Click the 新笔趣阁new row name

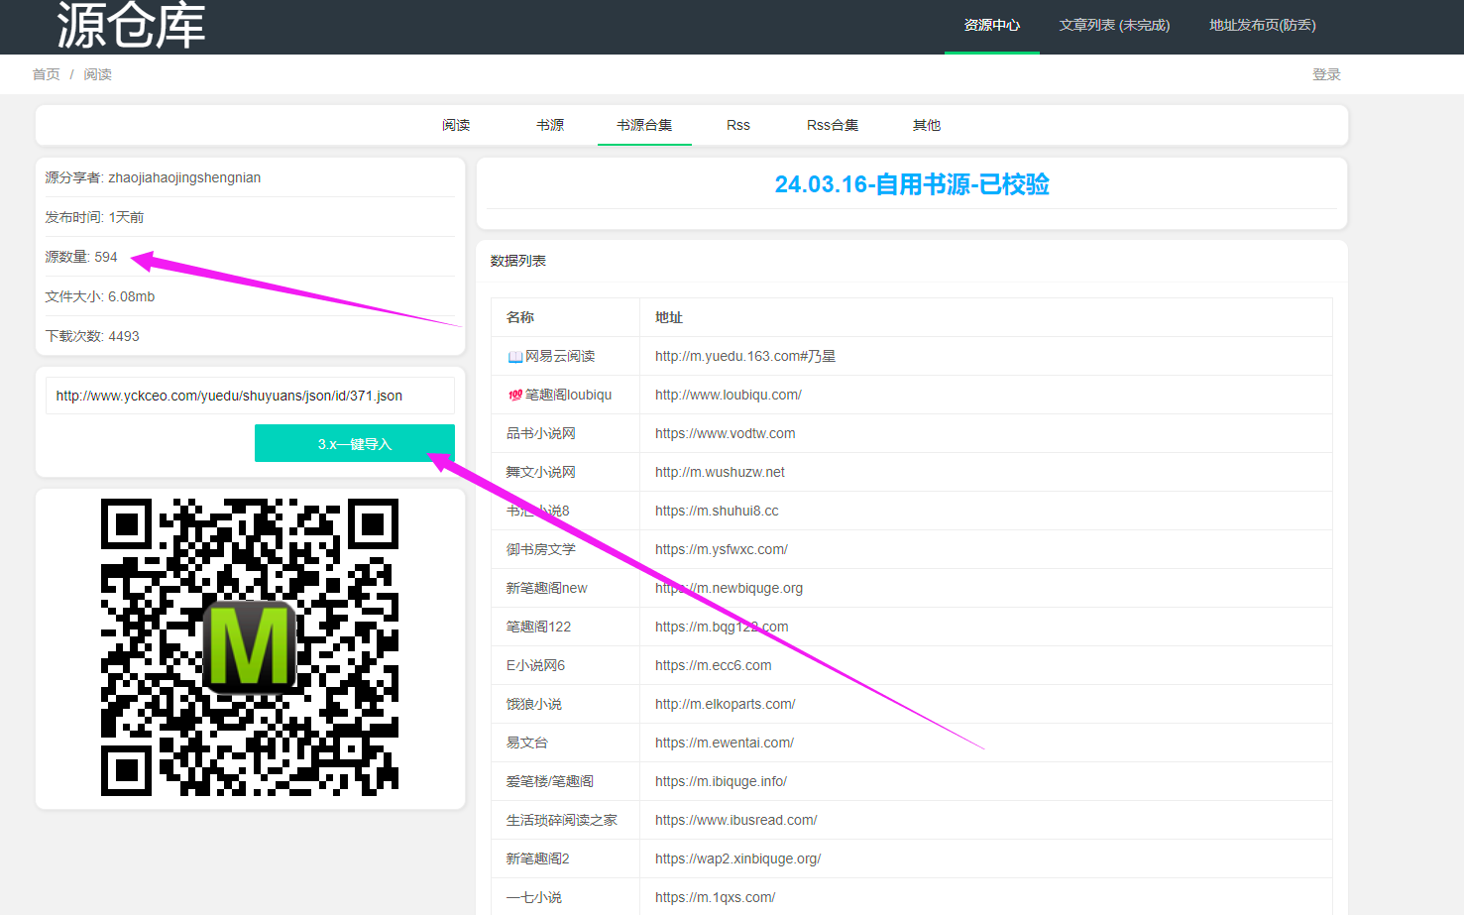tap(546, 588)
